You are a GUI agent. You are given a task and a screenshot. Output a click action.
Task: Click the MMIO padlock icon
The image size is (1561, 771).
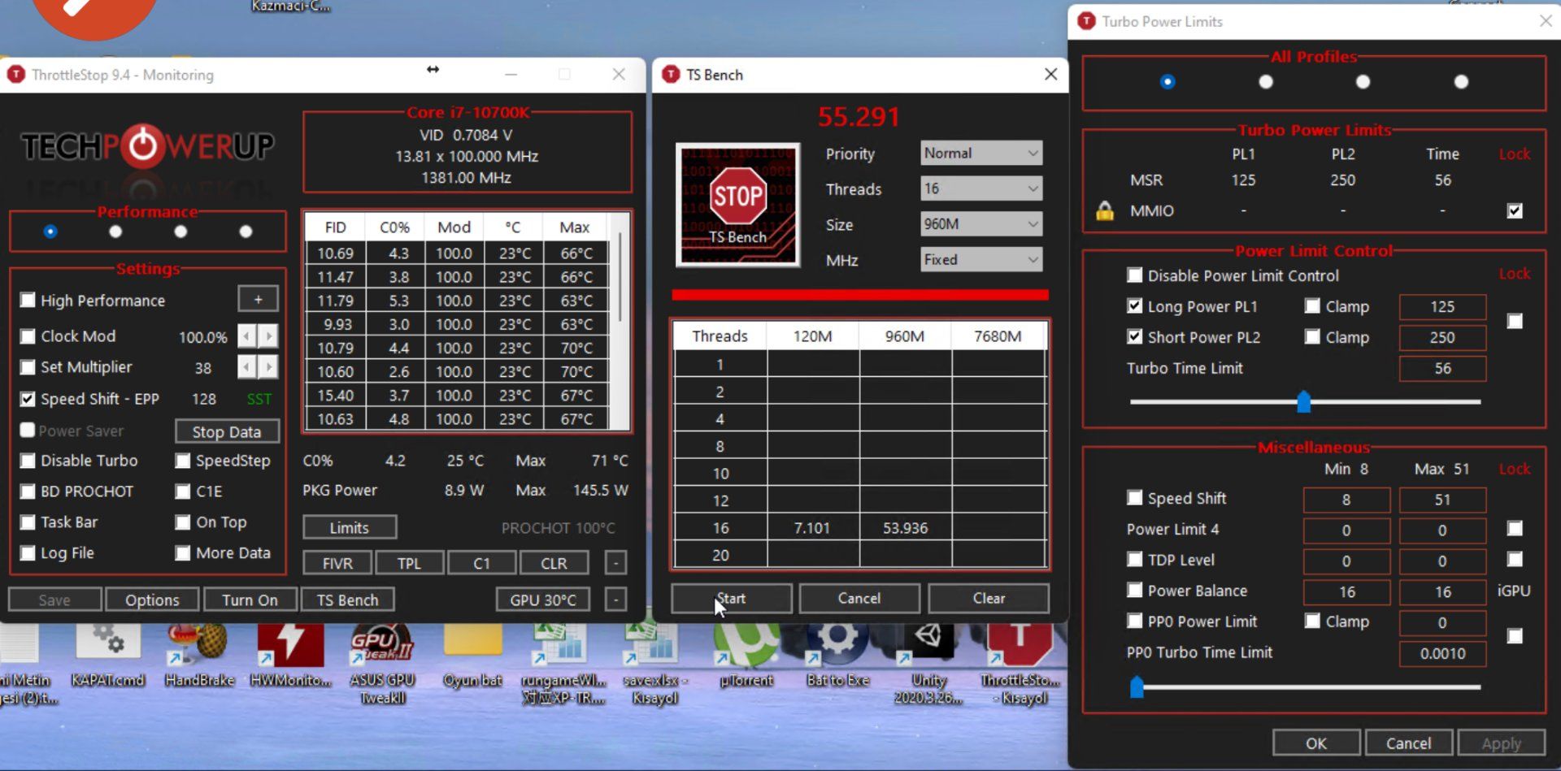click(x=1105, y=210)
